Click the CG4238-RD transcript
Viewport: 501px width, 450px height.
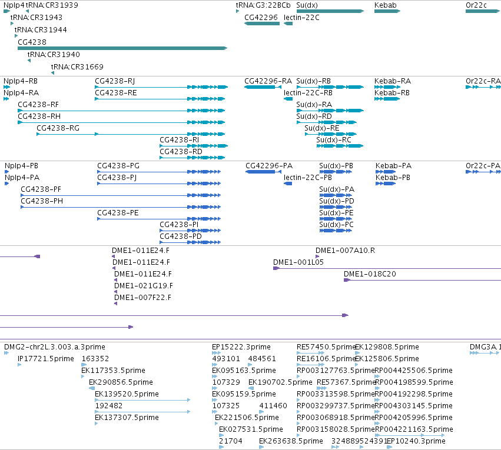pos(193,158)
